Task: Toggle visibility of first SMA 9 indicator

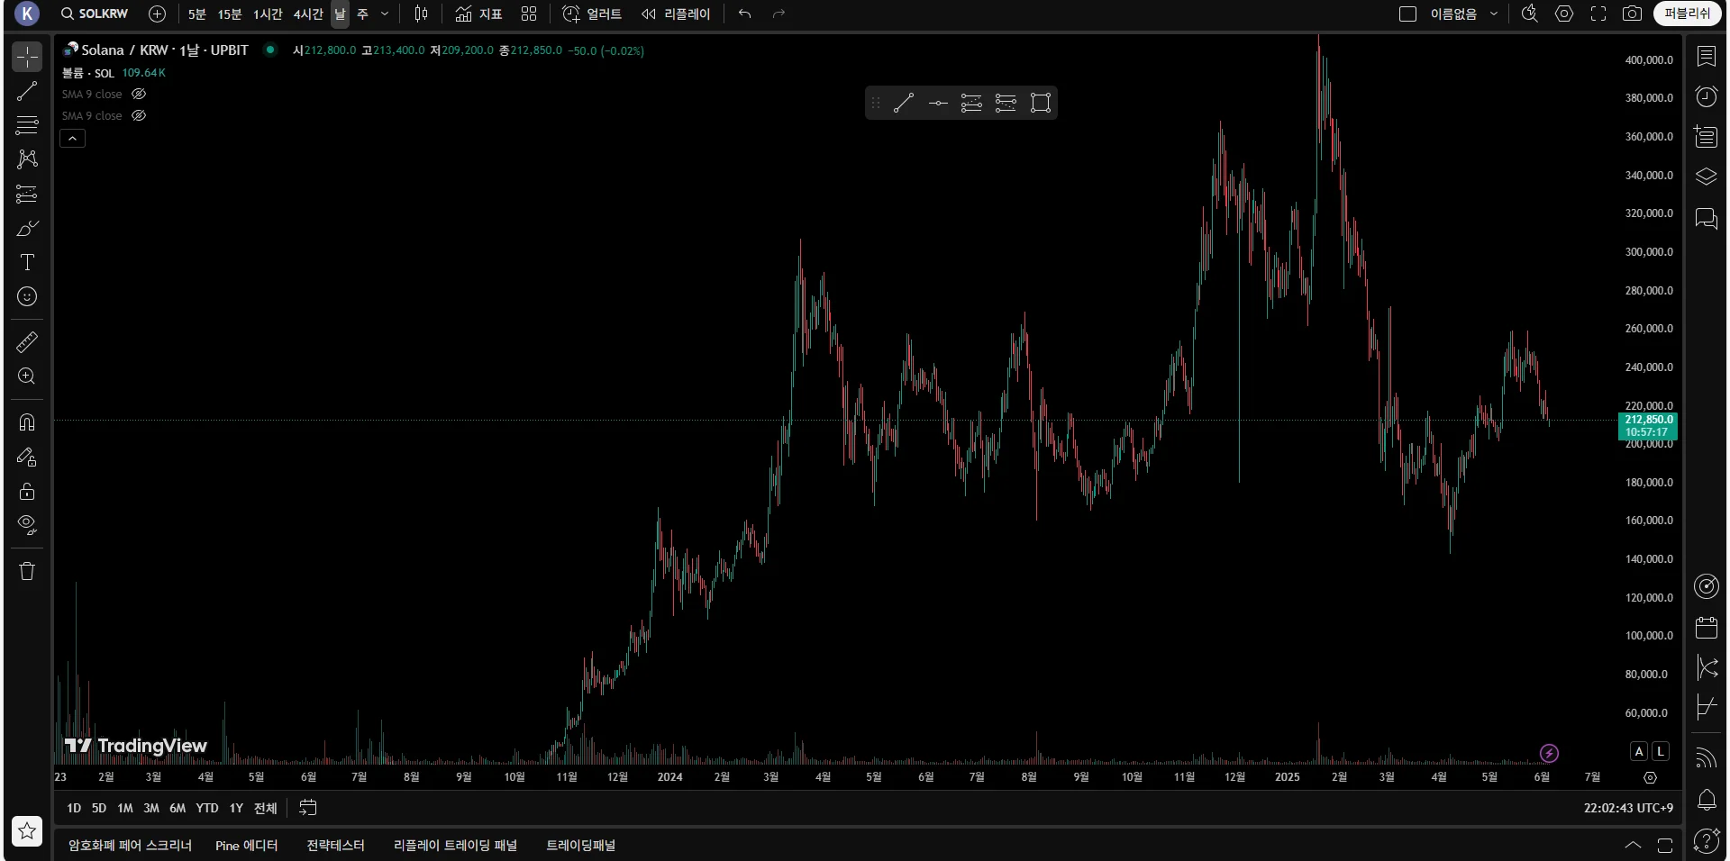Action: [139, 94]
